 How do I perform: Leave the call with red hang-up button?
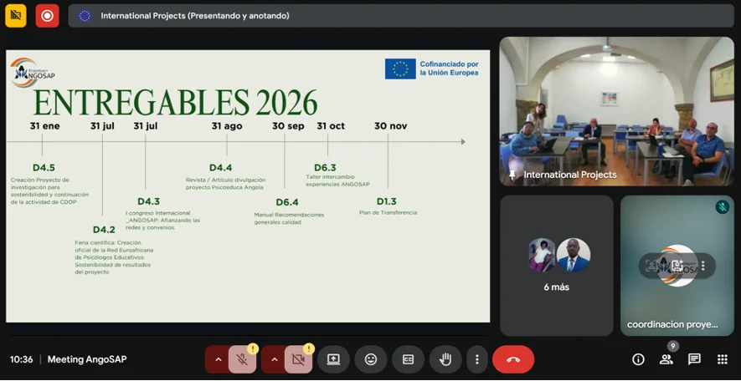tap(513, 359)
